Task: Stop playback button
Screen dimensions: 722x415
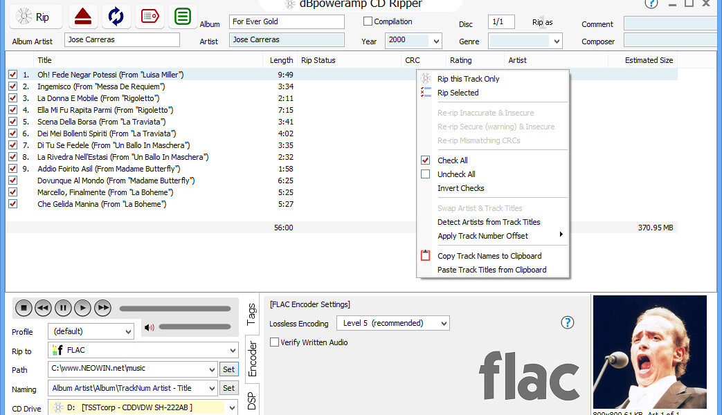Action: [x=24, y=308]
